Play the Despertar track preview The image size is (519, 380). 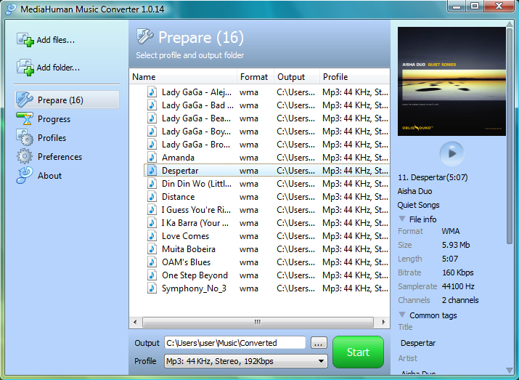pyautogui.click(x=451, y=153)
